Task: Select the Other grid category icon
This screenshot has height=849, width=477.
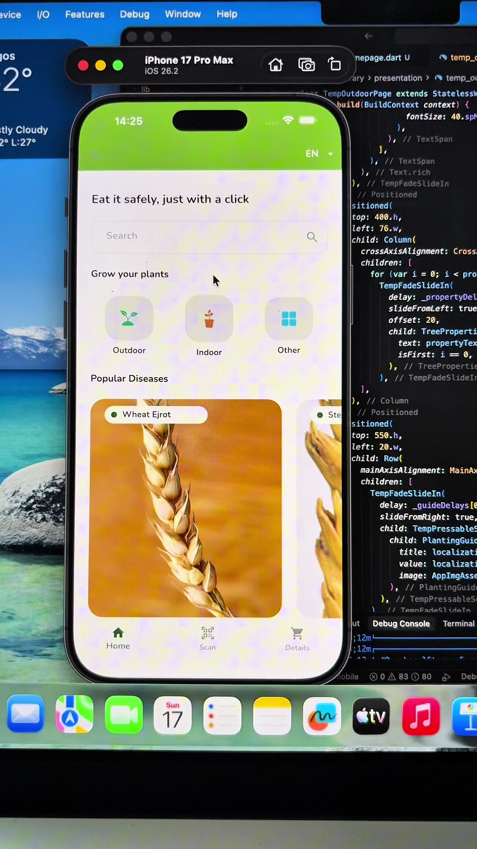Action: click(289, 318)
